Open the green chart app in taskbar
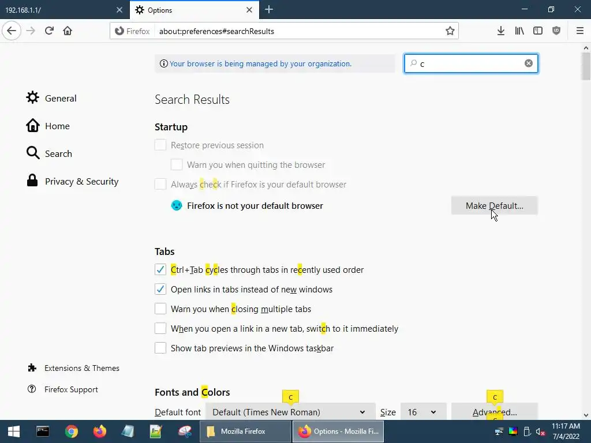This screenshot has height=443, width=591. (x=156, y=431)
